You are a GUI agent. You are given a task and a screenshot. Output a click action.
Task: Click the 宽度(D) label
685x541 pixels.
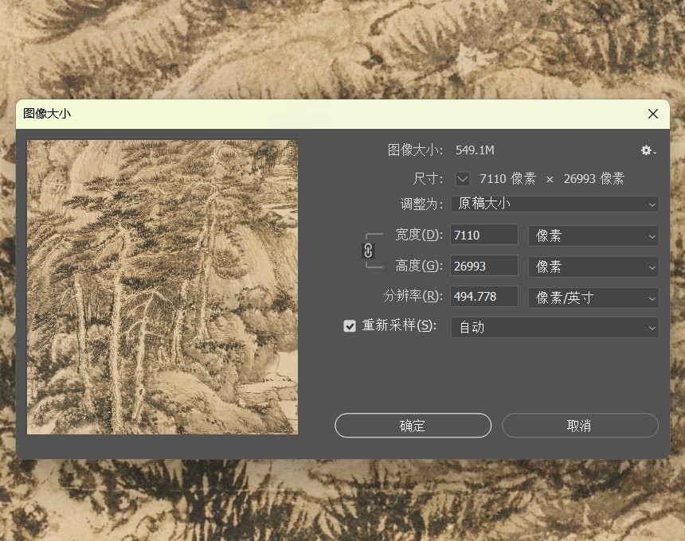pos(419,235)
